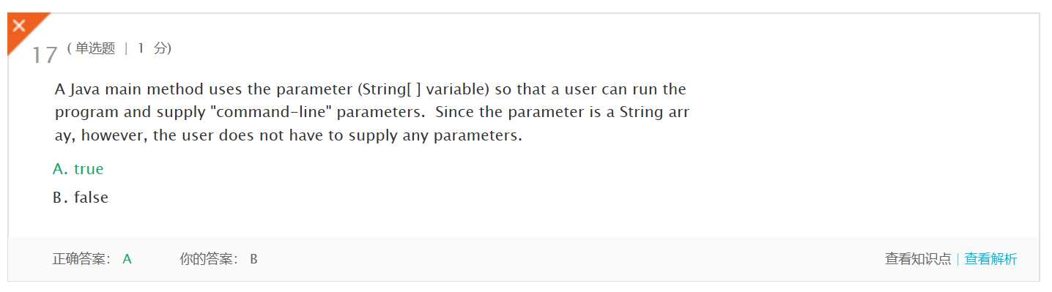Click the 单选题 question type label
The height and width of the screenshot is (292, 1052).
pyautogui.click(x=95, y=48)
